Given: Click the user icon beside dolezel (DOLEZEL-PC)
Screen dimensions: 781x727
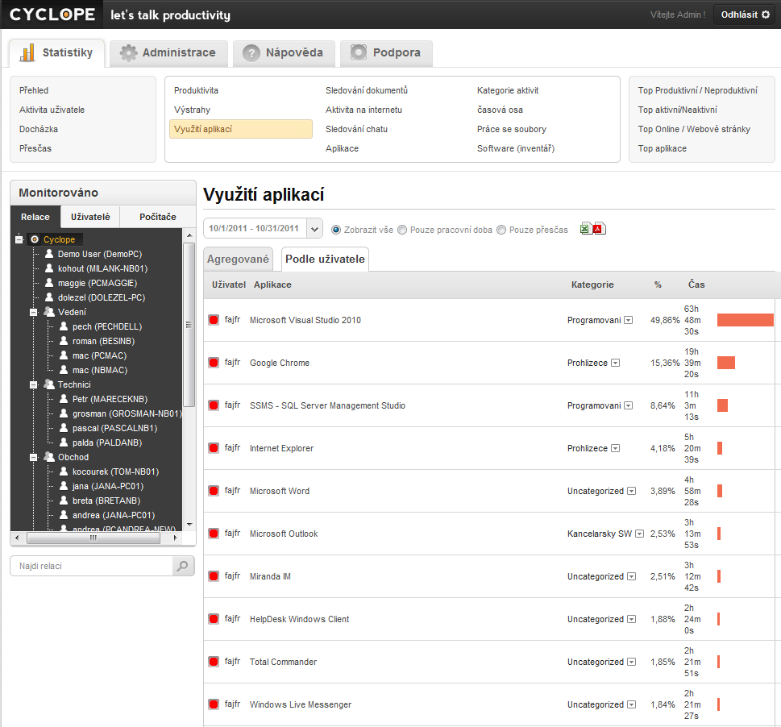Looking at the screenshot, I should click(x=49, y=297).
